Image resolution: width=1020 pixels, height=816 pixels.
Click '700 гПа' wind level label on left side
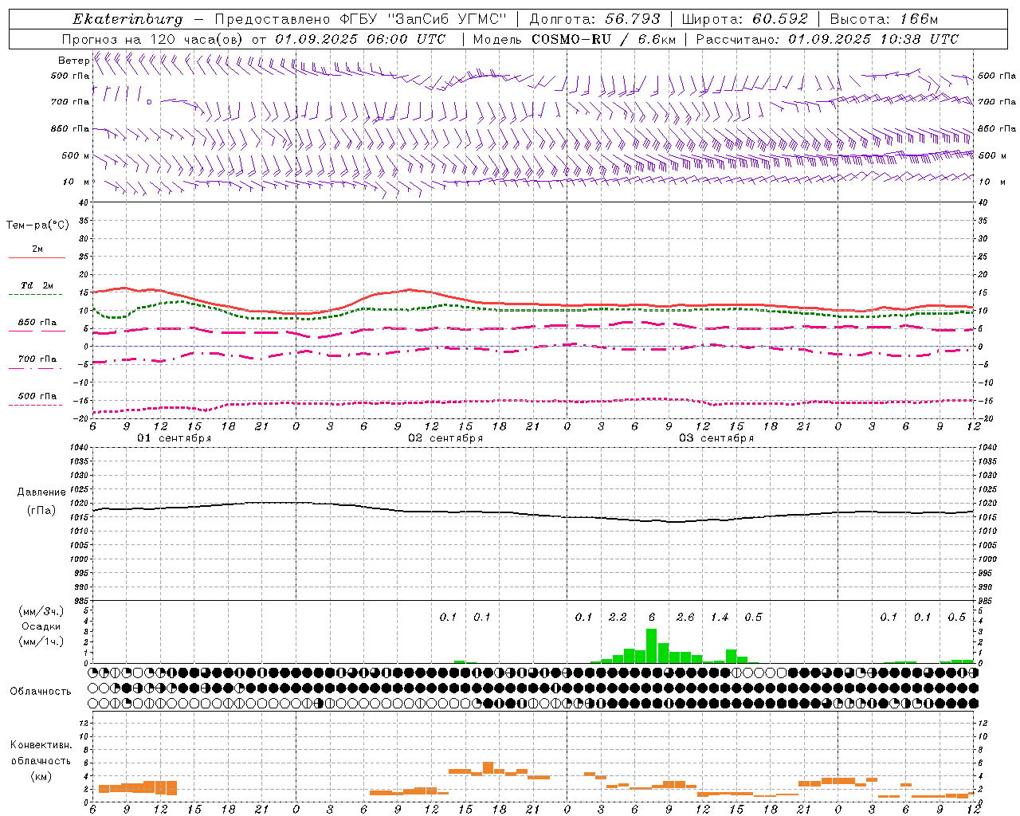point(70,102)
